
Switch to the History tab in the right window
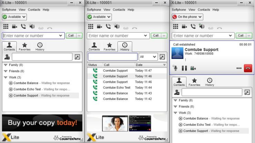pos(210,82)
